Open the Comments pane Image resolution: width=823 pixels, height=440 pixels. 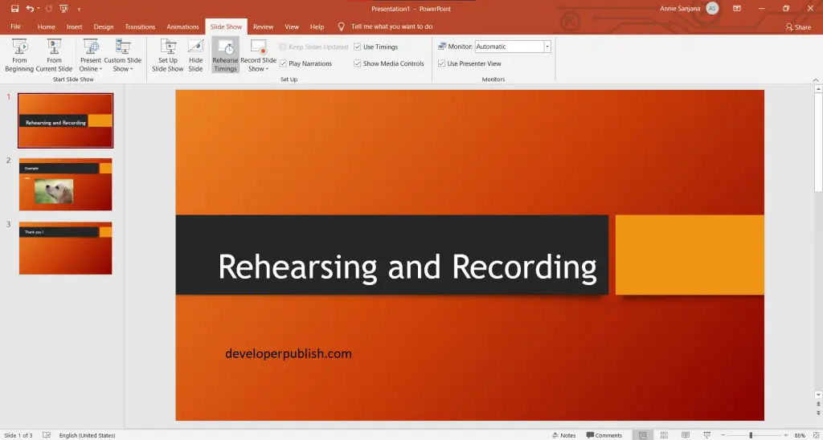pos(604,435)
